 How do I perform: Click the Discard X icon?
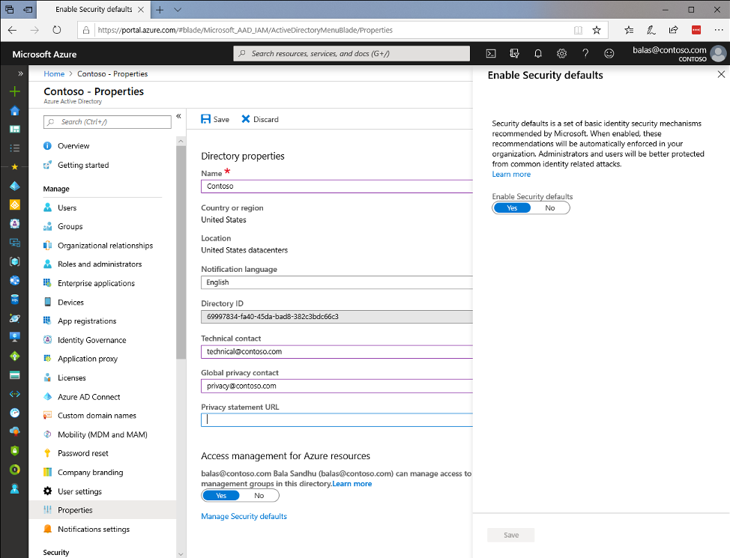click(246, 119)
